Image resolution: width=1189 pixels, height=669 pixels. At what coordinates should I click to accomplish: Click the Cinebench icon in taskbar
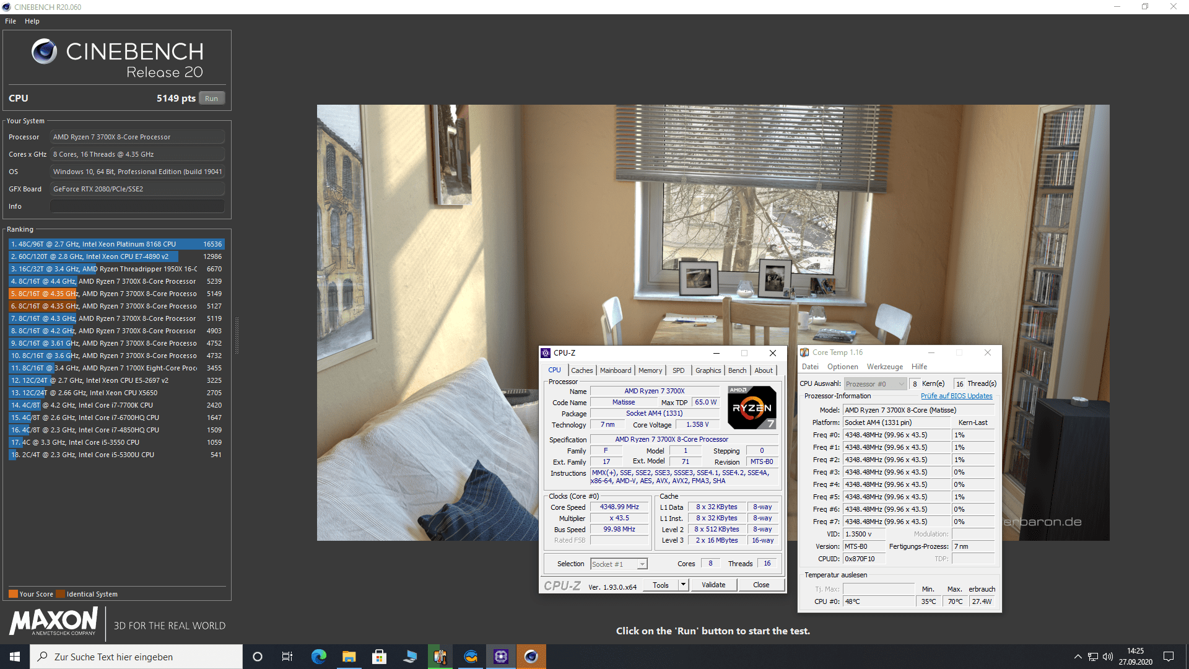coord(531,657)
